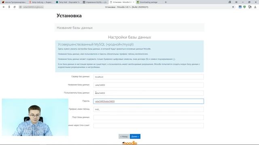Click the blue Далее next button
Screen dimensions: 259x145
(x=135, y=137)
